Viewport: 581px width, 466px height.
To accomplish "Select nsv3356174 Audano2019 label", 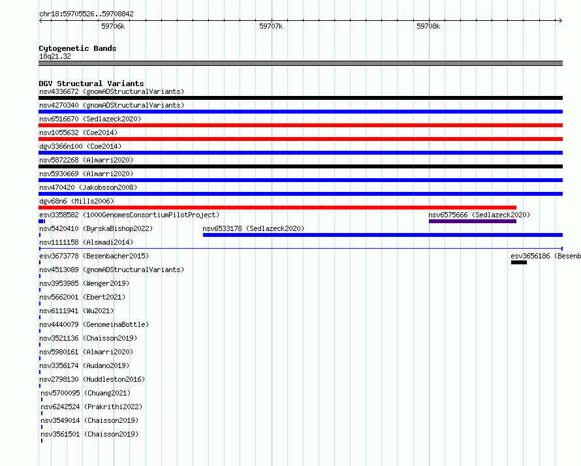I will tap(84, 365).
